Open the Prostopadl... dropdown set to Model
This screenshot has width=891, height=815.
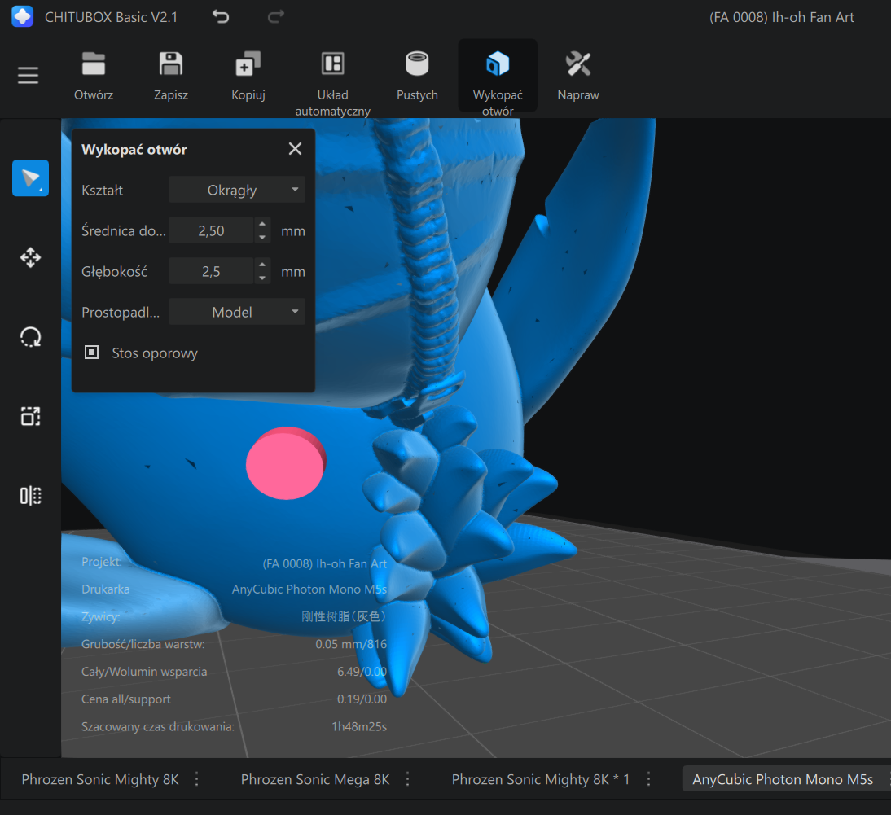click(237, 312)
